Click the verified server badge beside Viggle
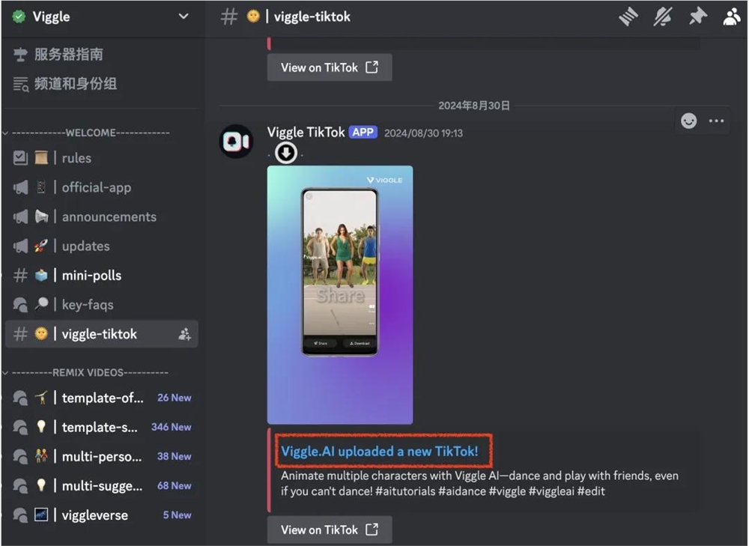Screen dimensions: 749x546 pyautogui.click(x=19, y=16)
